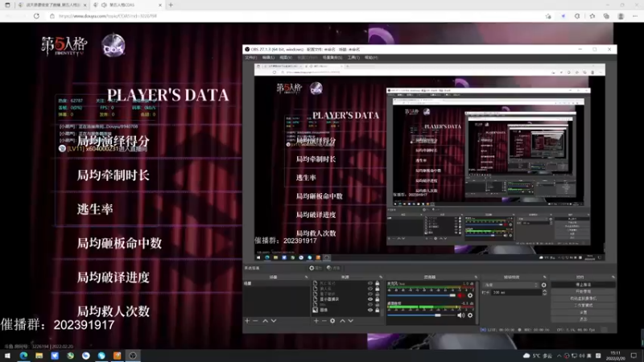
Task: Open the Edge favorites star icon
Action: [x=592, y=16]
